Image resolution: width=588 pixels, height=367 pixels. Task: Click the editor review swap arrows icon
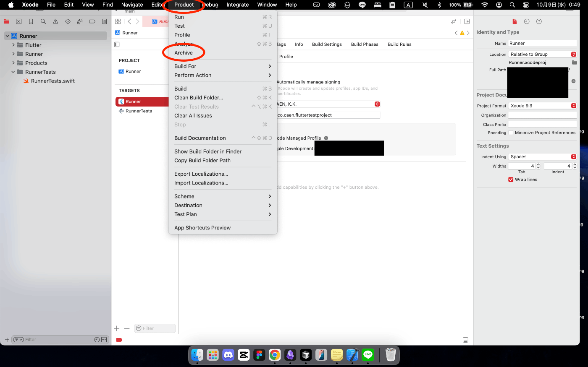[454, 21]
